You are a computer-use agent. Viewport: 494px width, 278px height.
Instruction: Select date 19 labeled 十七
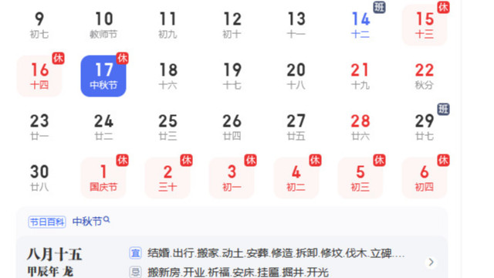coord(232,76)
